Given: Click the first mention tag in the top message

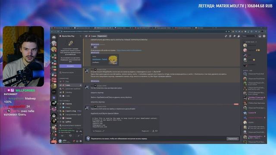Looking at the screenshot, I should click(x=95, y=44).
